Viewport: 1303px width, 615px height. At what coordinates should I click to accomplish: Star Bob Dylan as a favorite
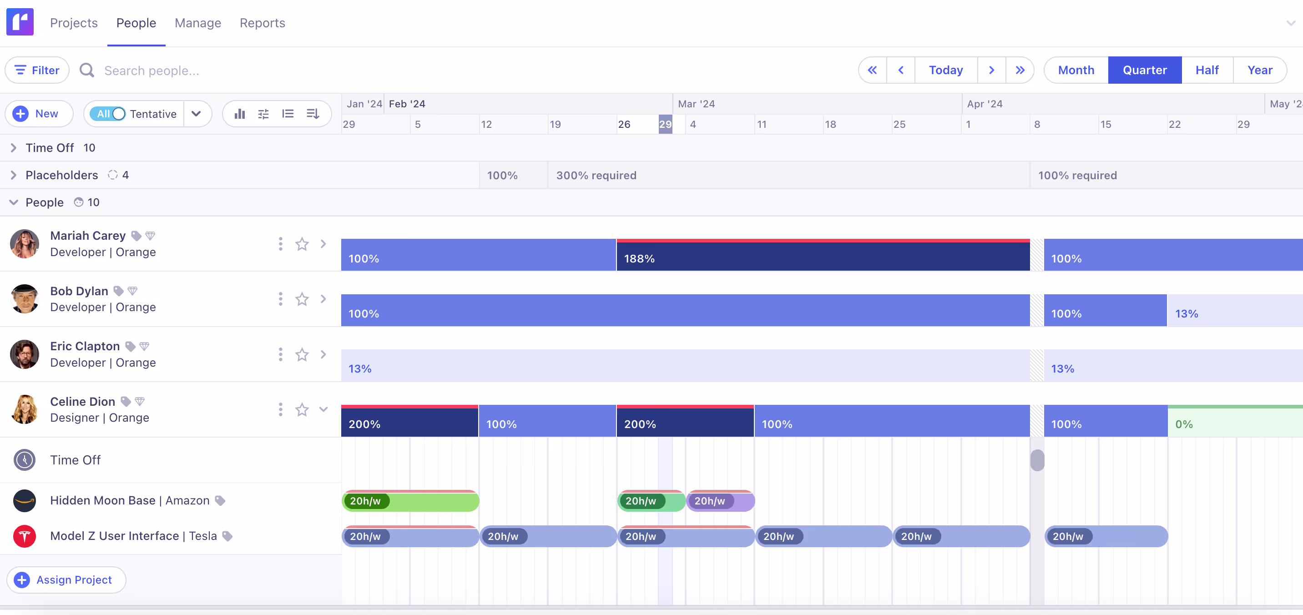point(302,299)
